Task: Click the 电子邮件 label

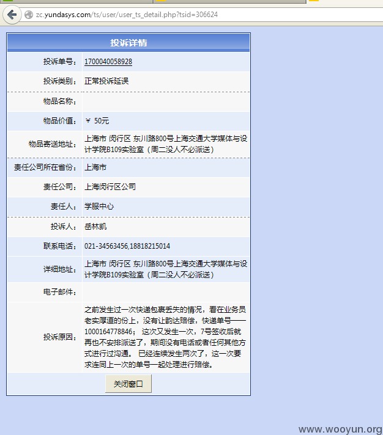Action: (x=59, y=292)
